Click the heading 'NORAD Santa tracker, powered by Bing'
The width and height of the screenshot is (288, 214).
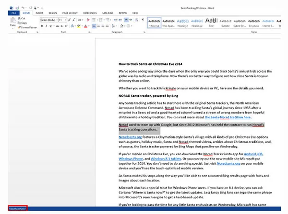click(148, 96)
